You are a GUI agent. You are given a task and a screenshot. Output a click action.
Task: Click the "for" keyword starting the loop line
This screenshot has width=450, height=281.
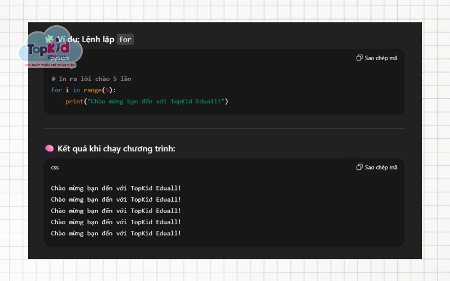pos(56,90)
